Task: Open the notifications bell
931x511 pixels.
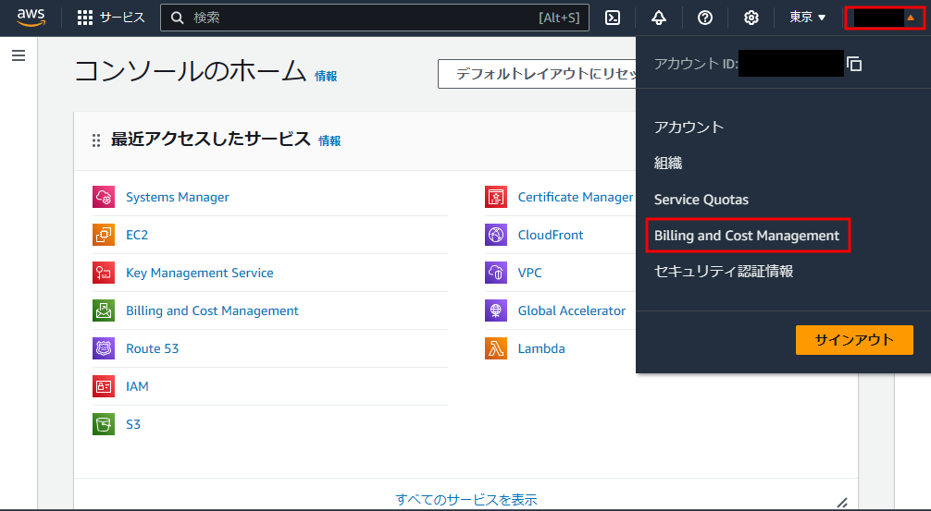Action: click(x=659, y=18)
